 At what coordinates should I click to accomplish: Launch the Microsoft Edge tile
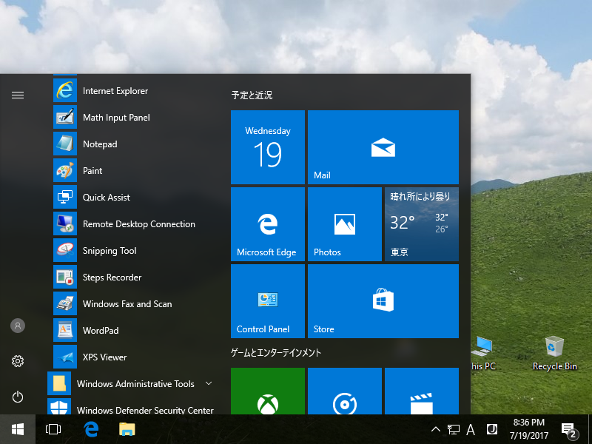click(x=268, y=224)
